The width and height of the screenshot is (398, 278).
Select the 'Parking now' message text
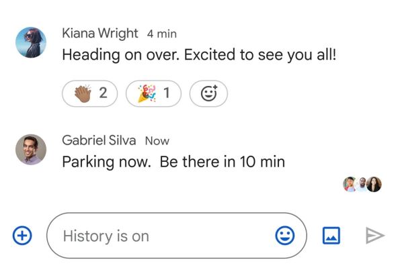(x=173, y=162)
